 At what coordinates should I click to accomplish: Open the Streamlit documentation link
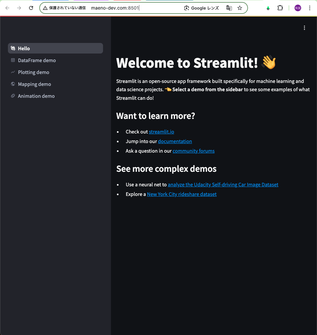pyautogui.click(x=175, y=141)
